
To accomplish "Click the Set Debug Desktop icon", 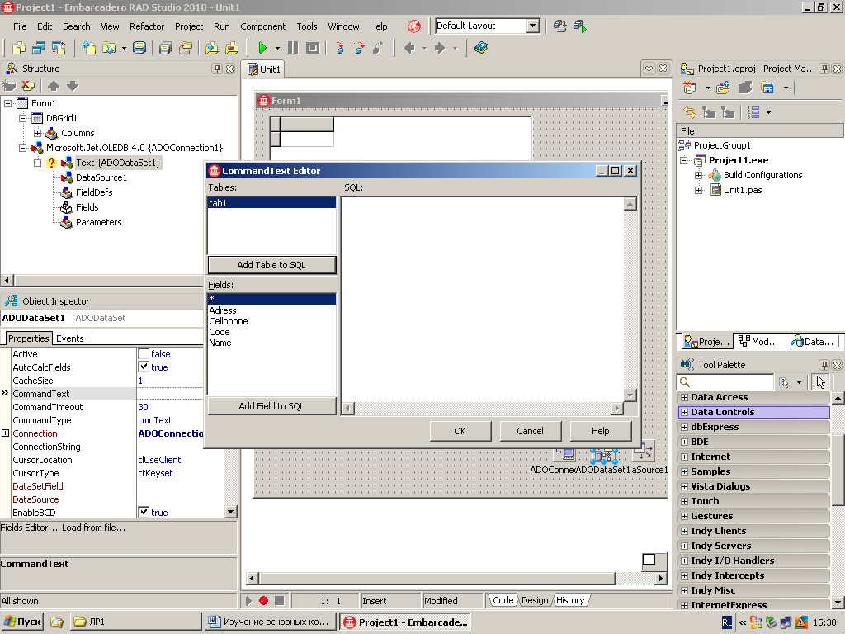I will pos(580,26).
